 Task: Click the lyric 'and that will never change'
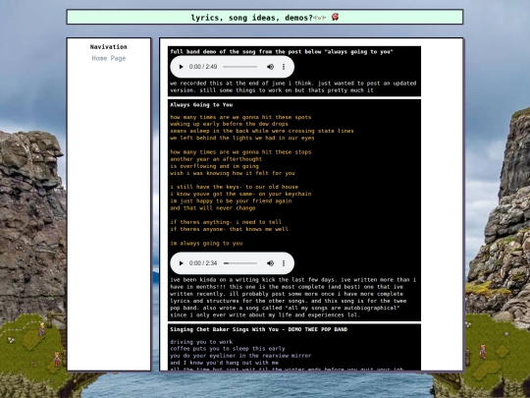[x=213, y=207]
